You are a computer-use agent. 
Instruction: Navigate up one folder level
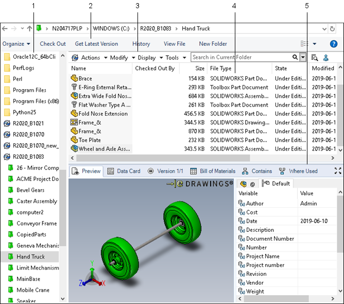[x=29, y=28]
